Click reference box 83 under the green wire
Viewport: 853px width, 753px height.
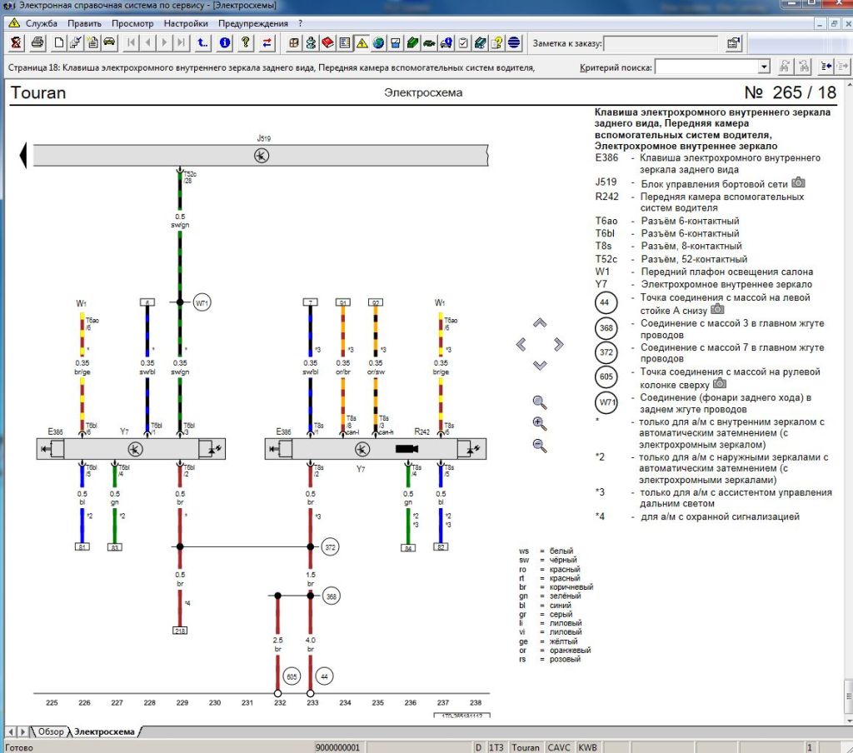pos(115,546)
